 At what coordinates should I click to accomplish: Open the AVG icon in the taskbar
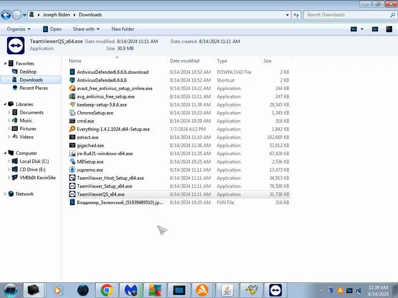click(155, 290)
